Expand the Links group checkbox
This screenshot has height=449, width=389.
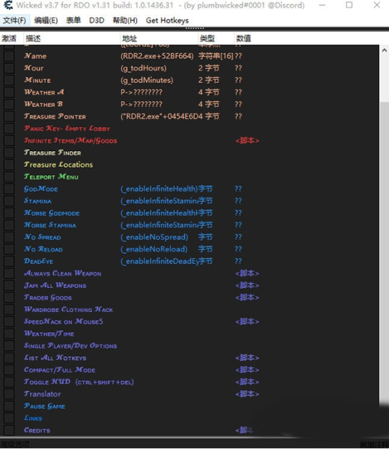pyautogui.click(x=9, y=418)
